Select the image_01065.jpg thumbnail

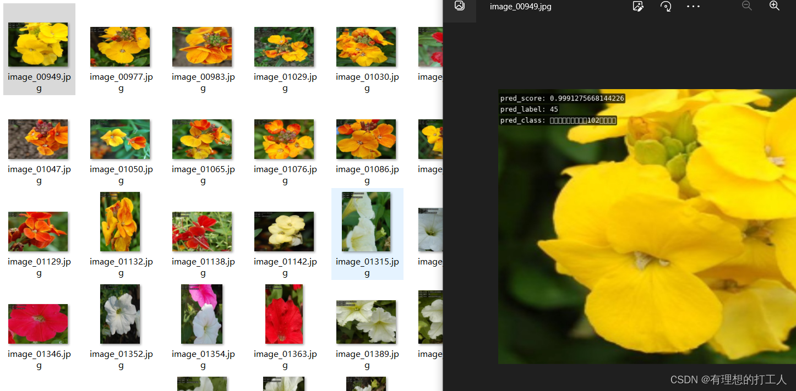click(x=202, y=139)
